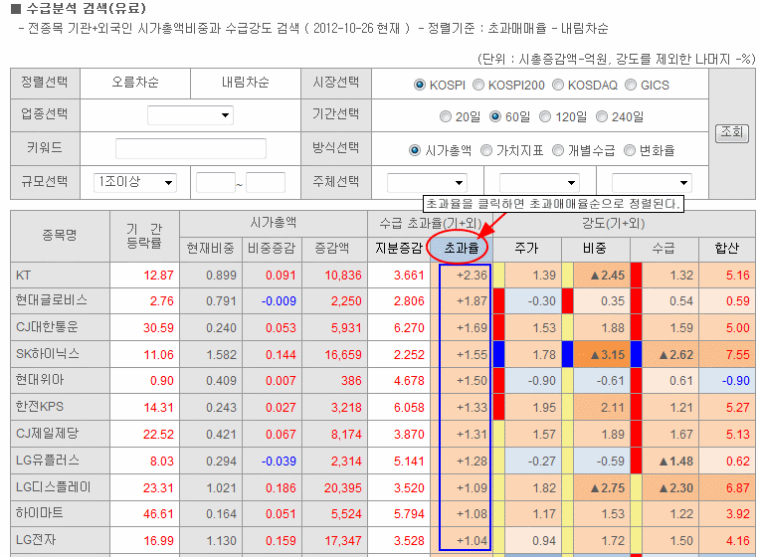The image size is (759, 557).
Task: Set period to 60일
Action: [x=494, y=116]
